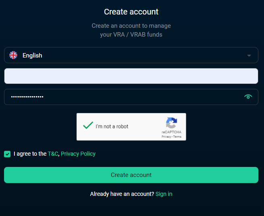Click into the masked password field
Screen dimensions: 264x216
(x=131, y=97)
